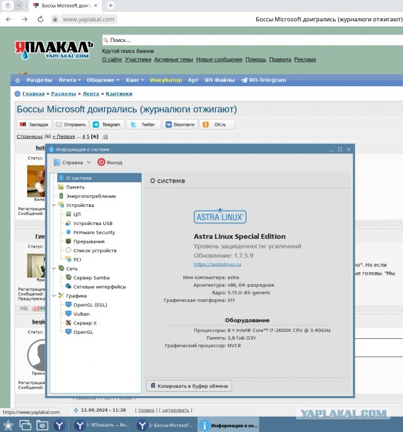Share via the OK.ru button
403x432 pixels.
point(217,125)
